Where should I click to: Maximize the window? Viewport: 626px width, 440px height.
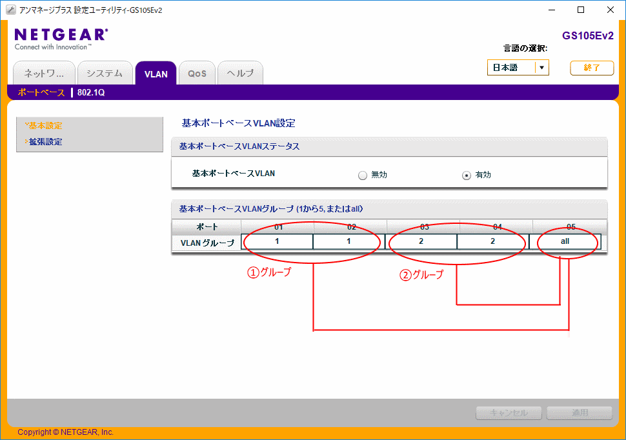pos(581,10)
